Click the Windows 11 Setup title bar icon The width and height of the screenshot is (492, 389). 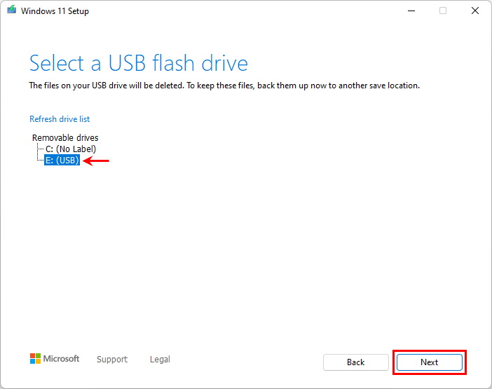[x=11, y=11]
